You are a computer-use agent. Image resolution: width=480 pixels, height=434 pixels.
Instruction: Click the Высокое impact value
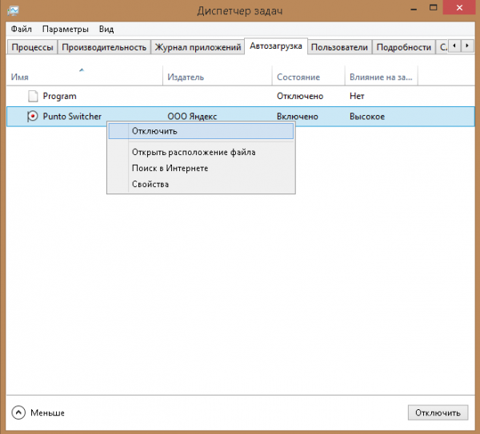coord(367,117)
